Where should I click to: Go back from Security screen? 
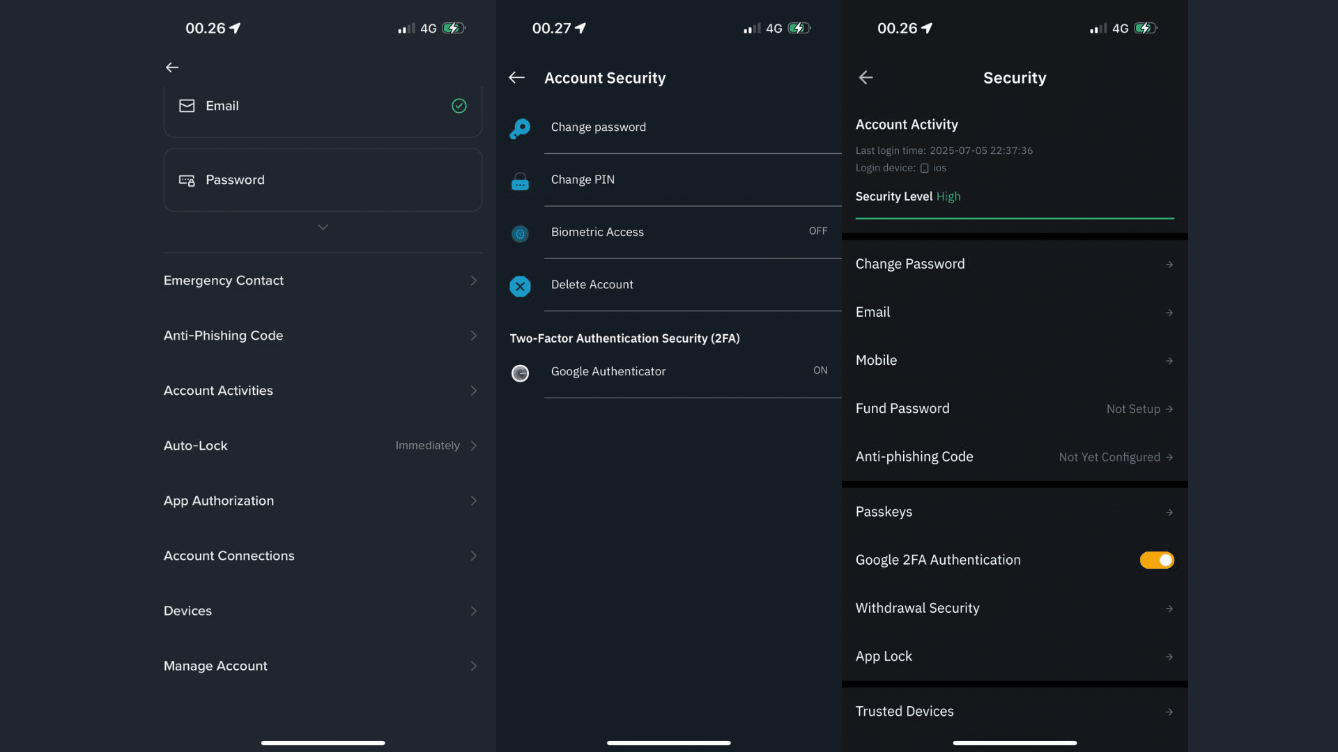(866, 78)
